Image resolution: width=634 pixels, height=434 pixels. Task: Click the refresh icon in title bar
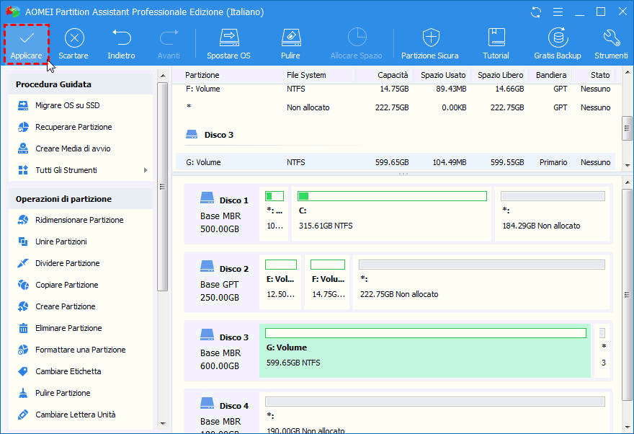536,12
